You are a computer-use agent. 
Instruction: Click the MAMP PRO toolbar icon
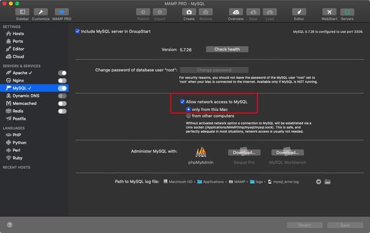[x=62, y=12]
